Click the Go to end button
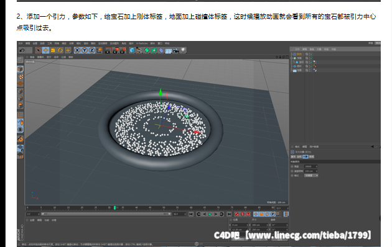The width and height of the screenshot is (392, 247). point(229,214)
